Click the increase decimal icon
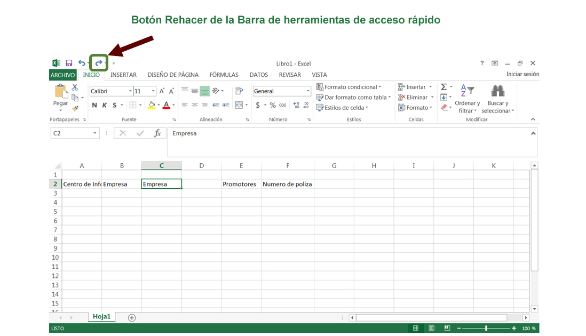 pyautogui.click(x=296, y=105)
